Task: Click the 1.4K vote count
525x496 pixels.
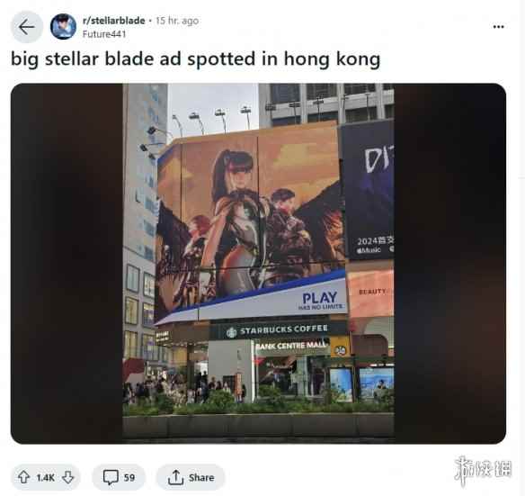Action: coord(46,478)
